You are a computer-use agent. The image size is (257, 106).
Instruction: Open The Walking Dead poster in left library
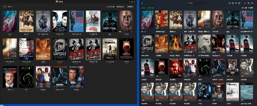(x=110, y=49)
